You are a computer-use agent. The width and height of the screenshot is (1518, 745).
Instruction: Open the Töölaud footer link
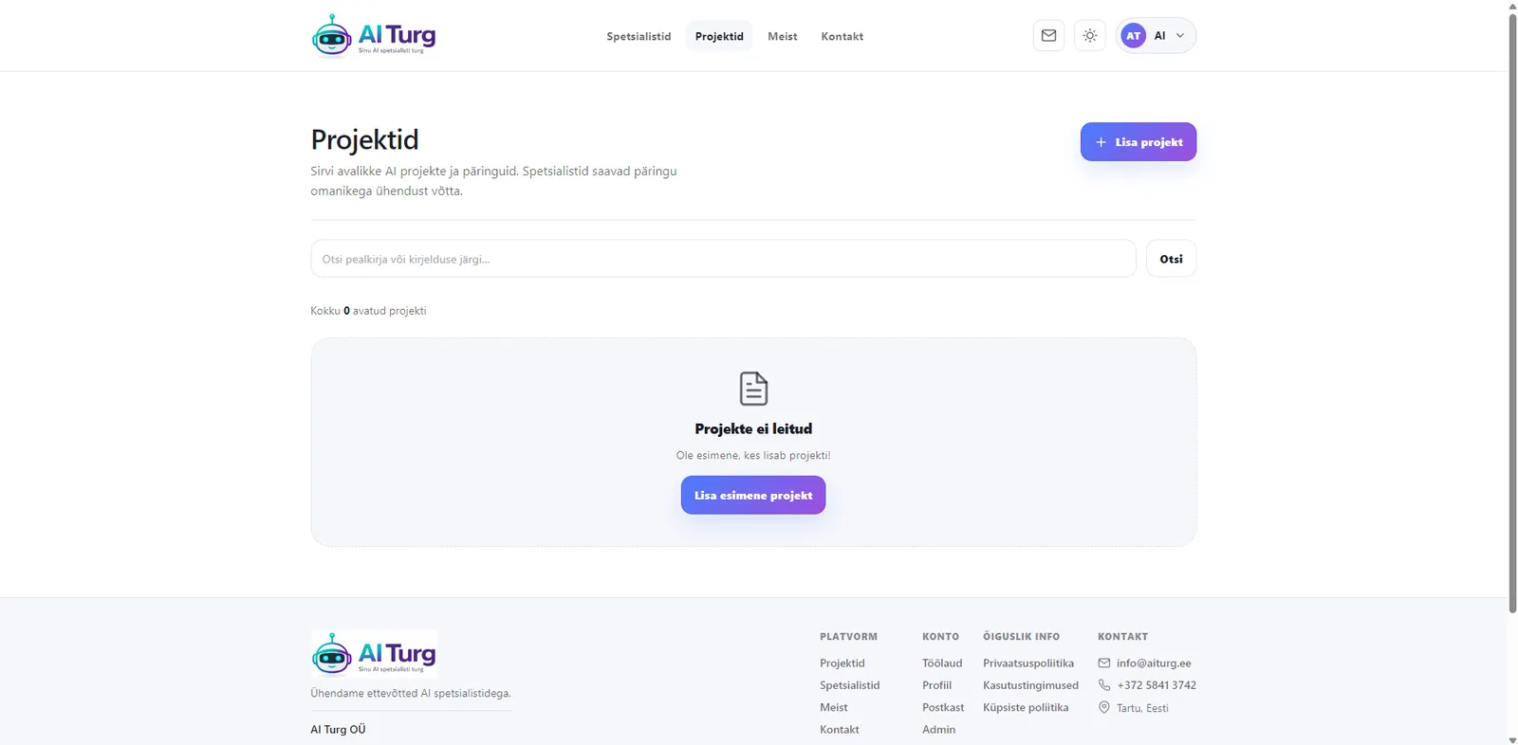pyautogui.click(x=942, y=663)
